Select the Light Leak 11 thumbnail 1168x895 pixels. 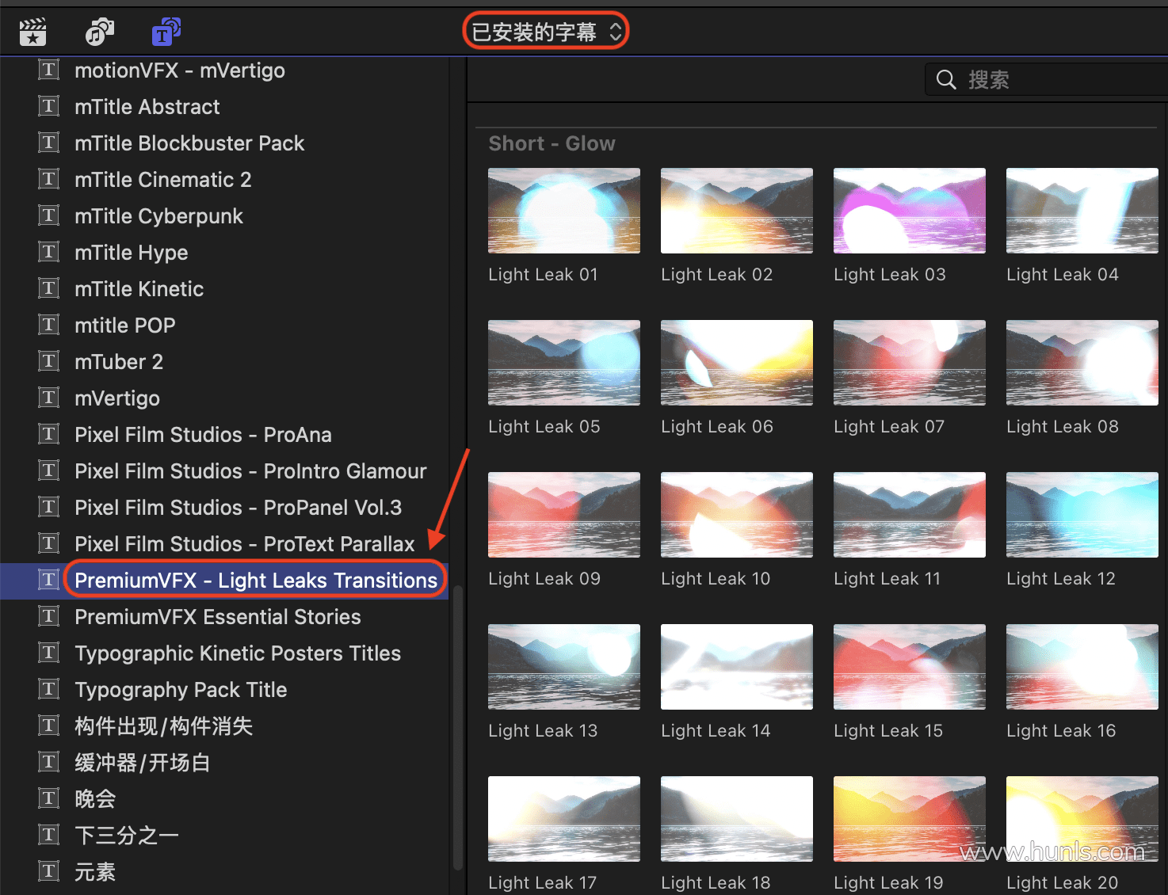910,515
